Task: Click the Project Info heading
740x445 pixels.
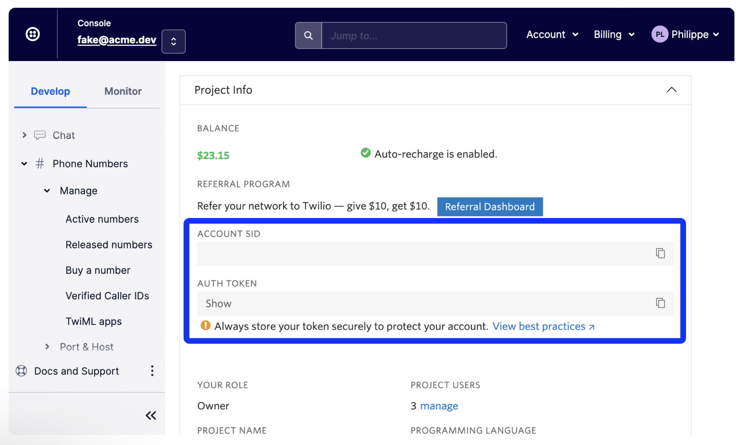Action: [x=223, y=90]
